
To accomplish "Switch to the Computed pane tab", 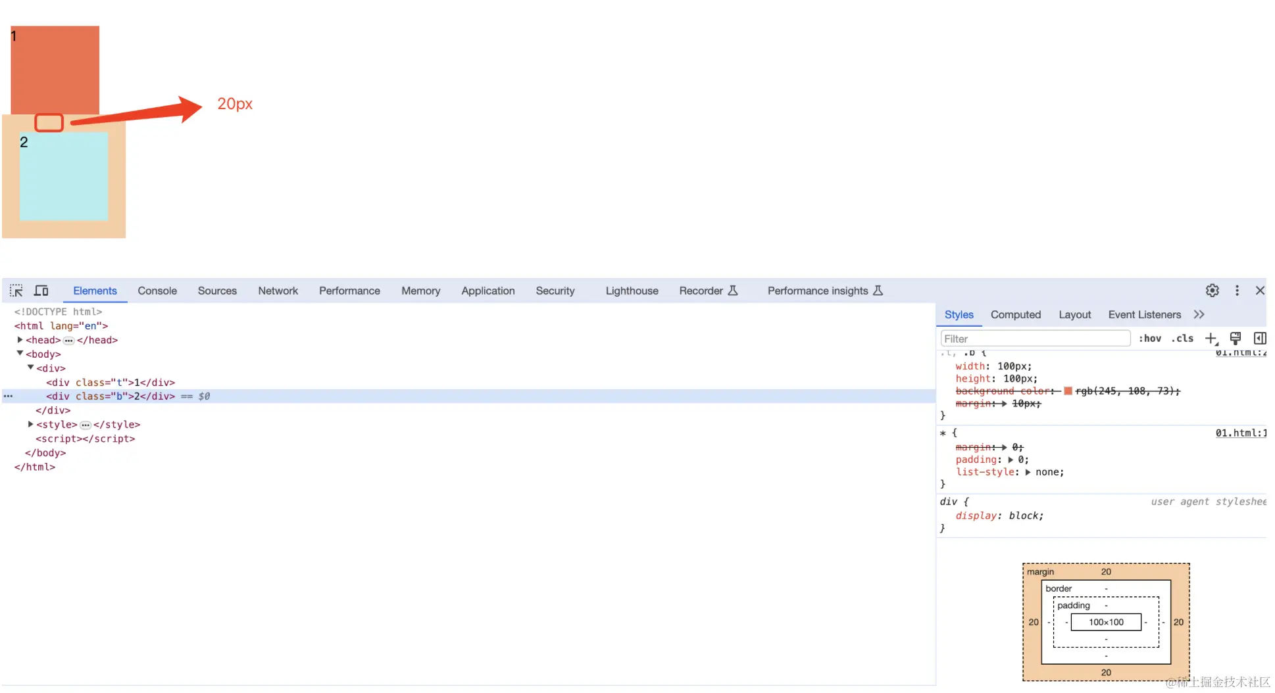I will (1016, 315).
